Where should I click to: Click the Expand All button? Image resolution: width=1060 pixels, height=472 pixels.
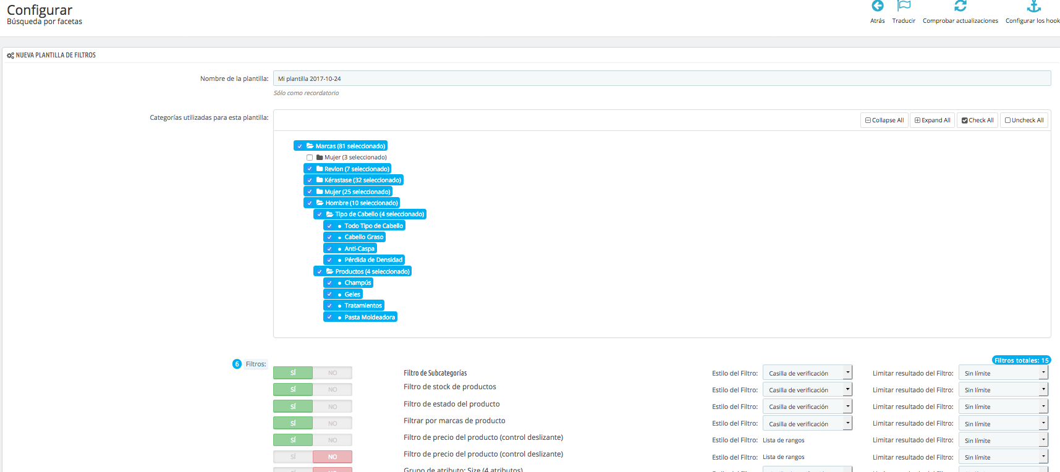933,120
